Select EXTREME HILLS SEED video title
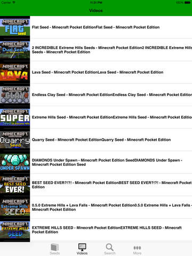 [x=107, y=230]
